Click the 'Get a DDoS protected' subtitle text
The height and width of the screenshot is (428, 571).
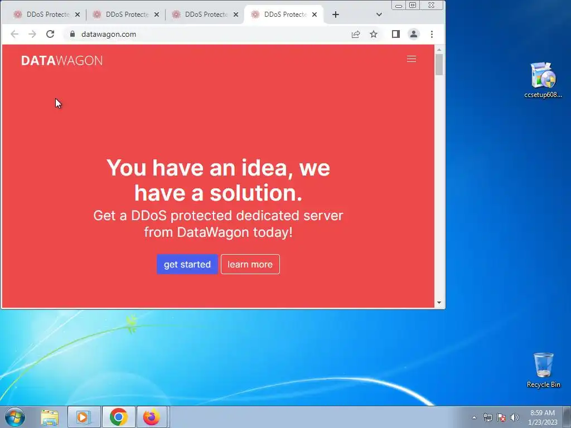[x=219, y=224]
